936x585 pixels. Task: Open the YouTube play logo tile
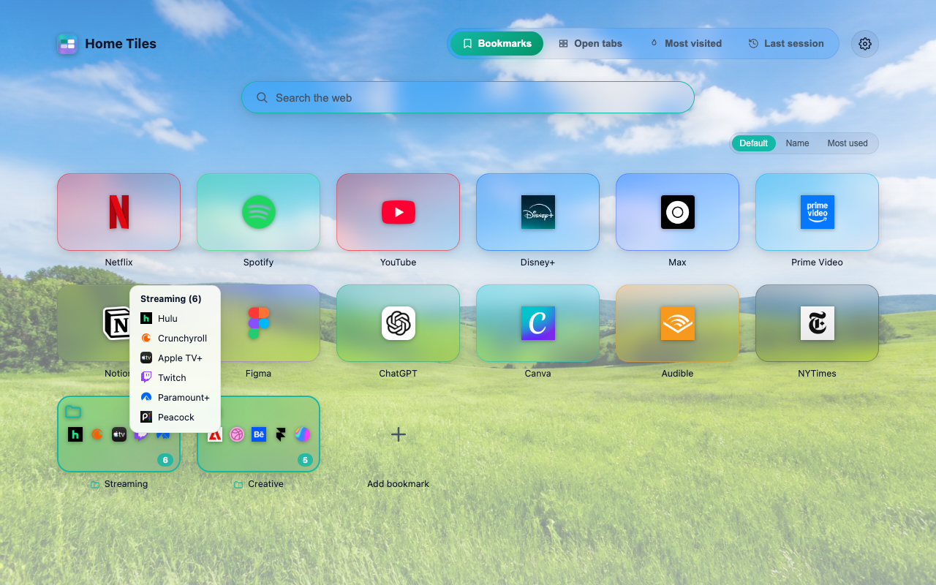[x=398, y=212]
